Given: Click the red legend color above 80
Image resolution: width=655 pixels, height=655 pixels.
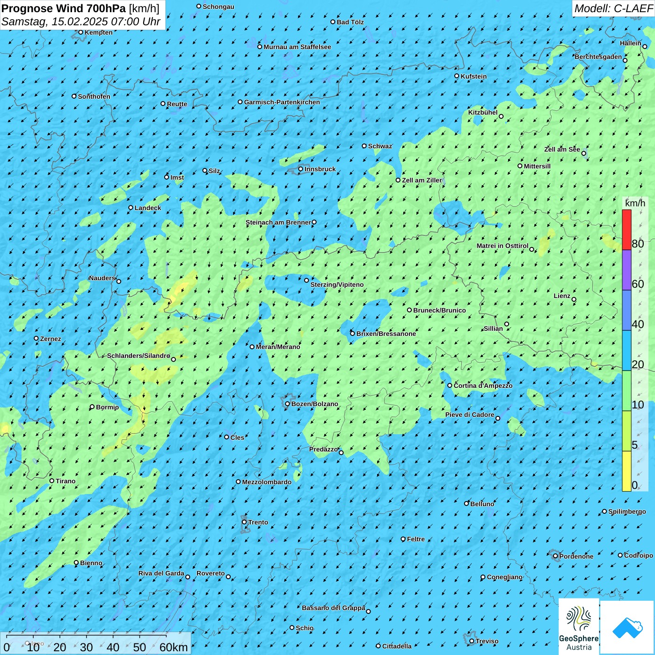Looking at the screenshot, I should click(x=626, y=229).
